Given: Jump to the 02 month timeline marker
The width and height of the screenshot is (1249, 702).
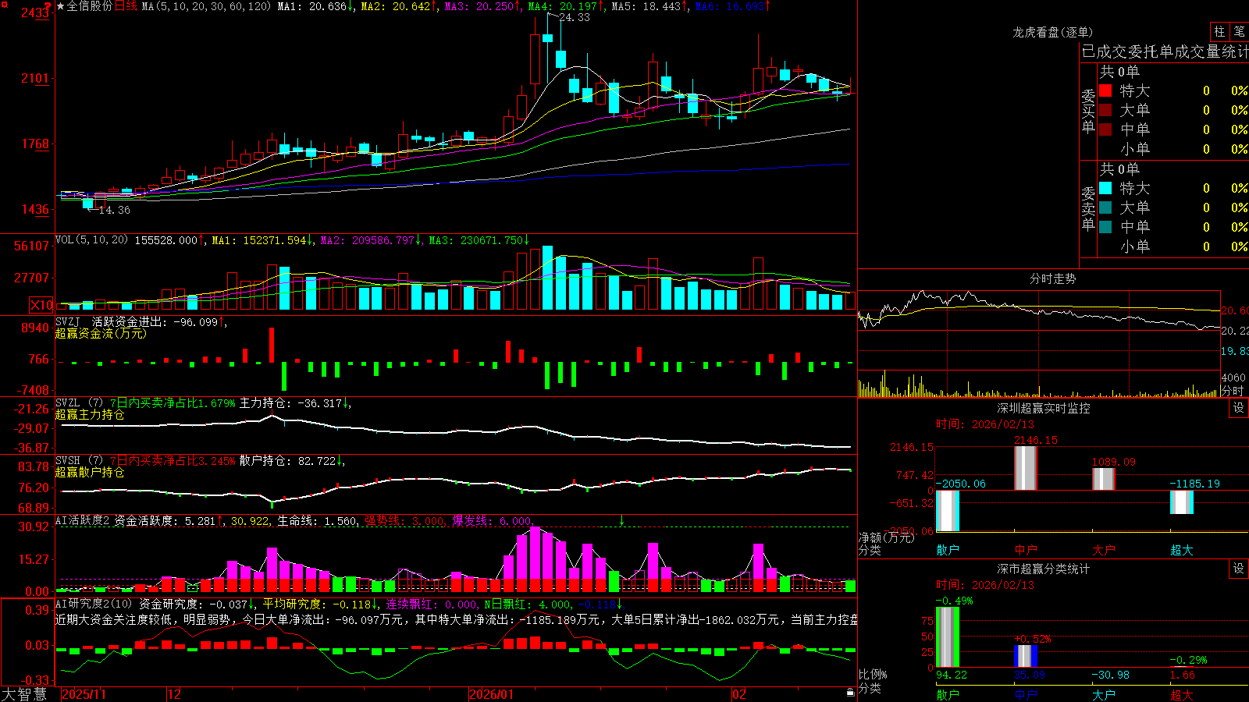Looking at the screenshot, I should 738,694.
